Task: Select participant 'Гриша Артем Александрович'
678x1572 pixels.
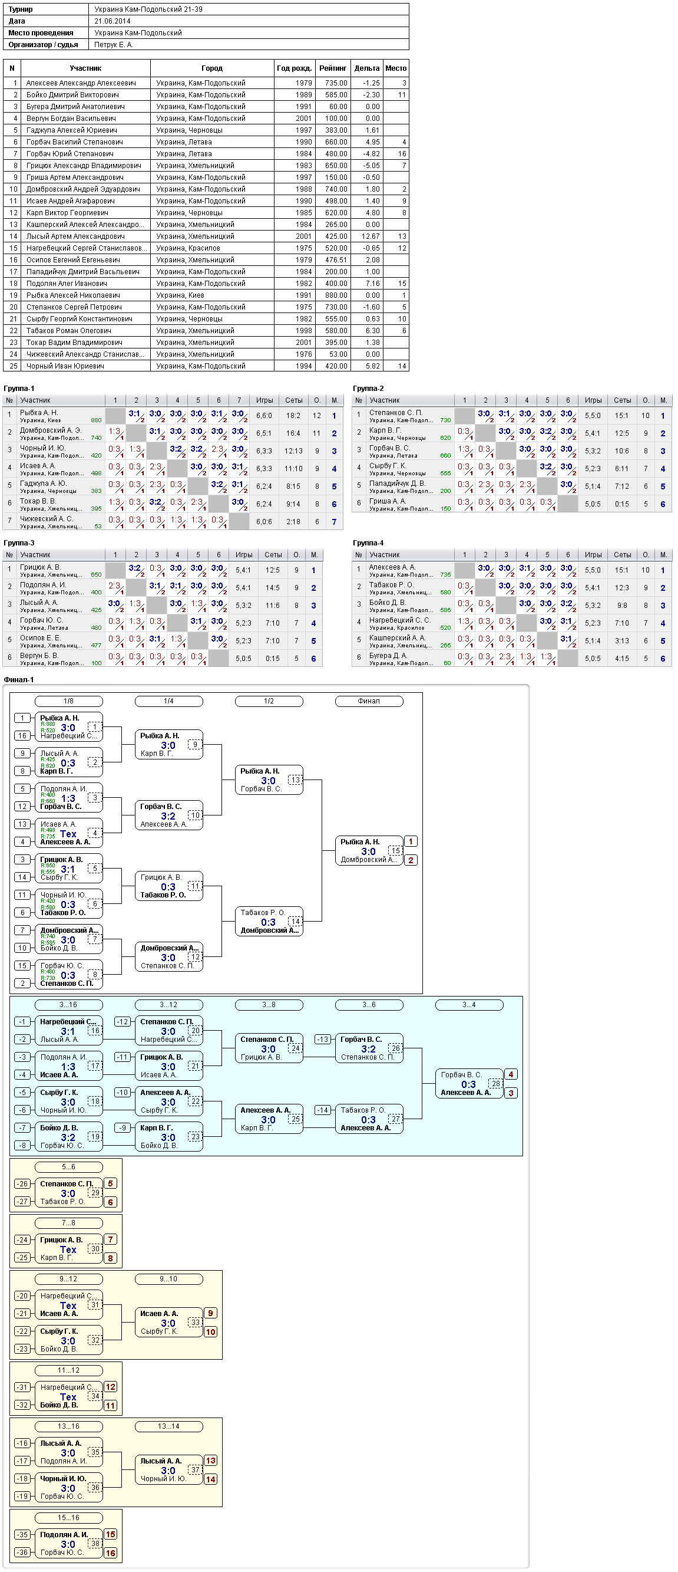Action: click(x=74, y=177)
